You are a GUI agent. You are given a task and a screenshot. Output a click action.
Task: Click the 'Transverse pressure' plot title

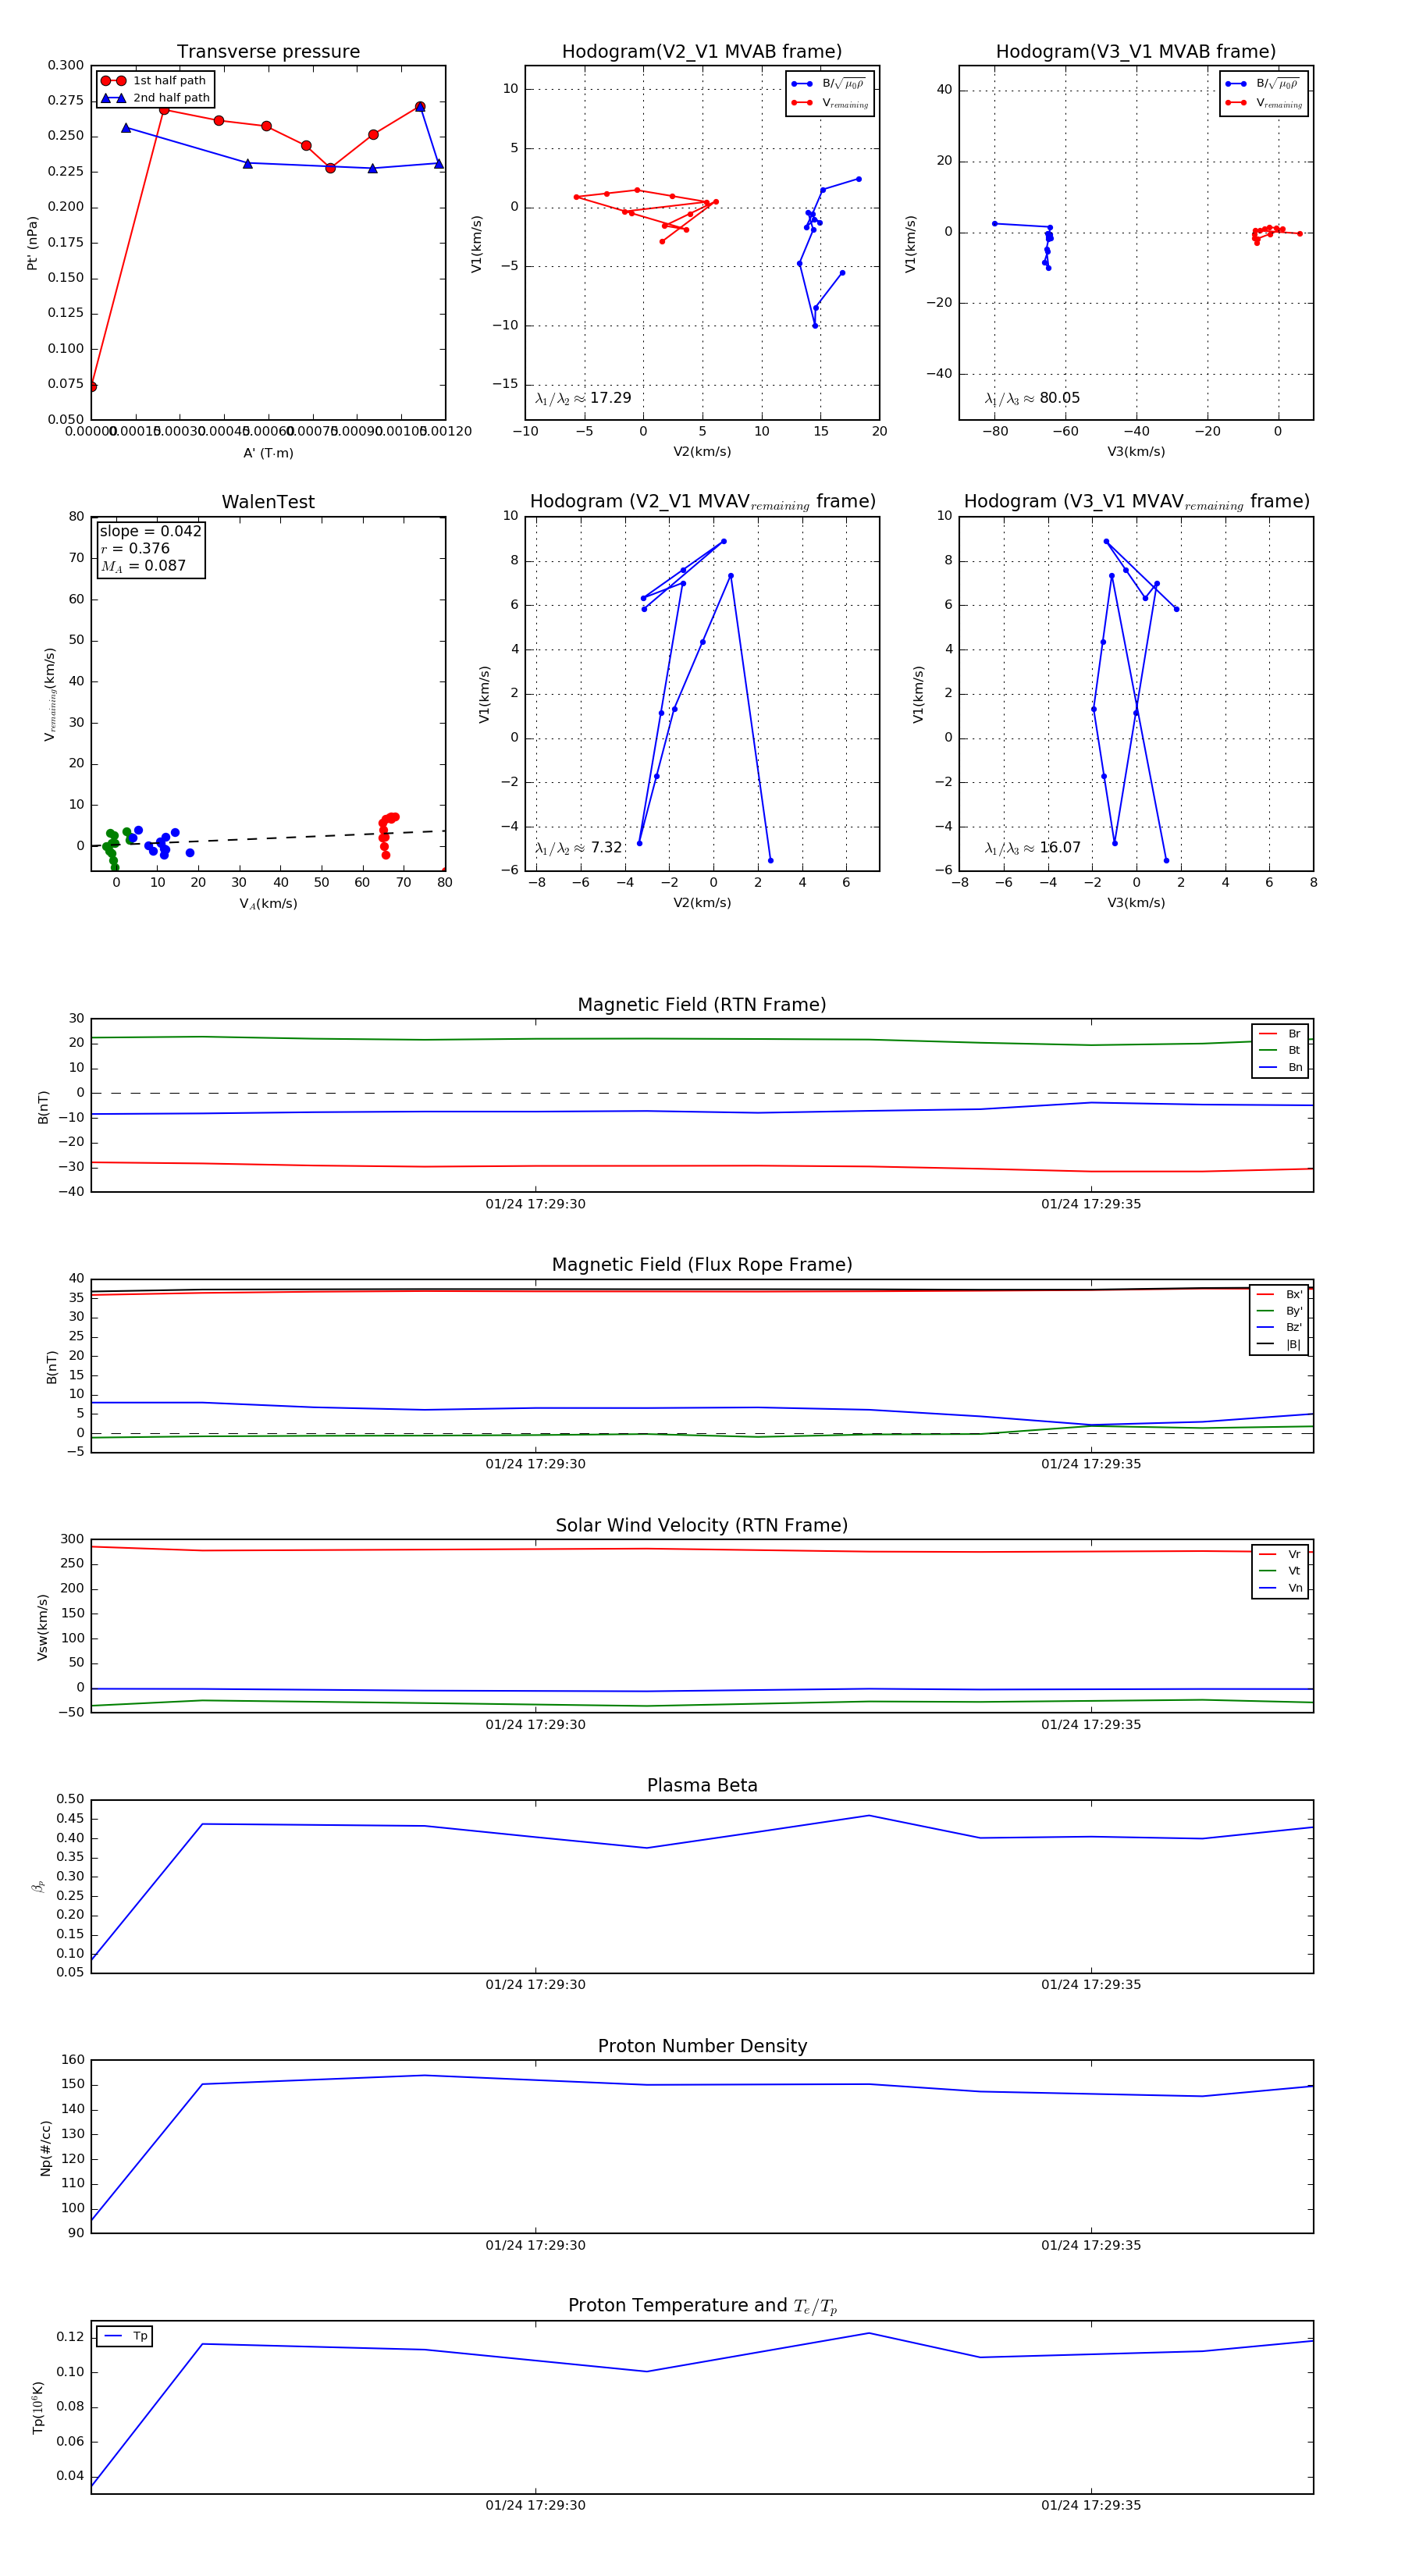click(268, 52)
